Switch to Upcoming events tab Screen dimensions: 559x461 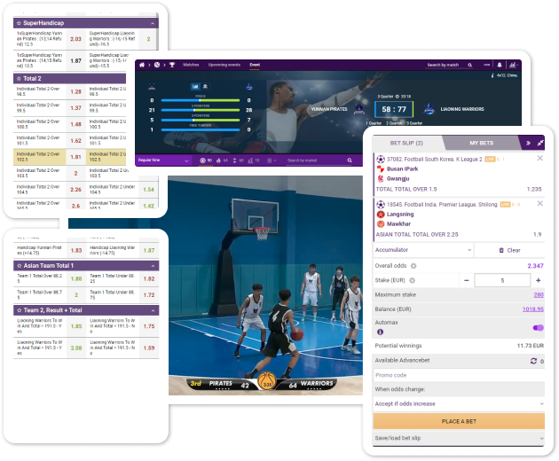tap(224, 65)
